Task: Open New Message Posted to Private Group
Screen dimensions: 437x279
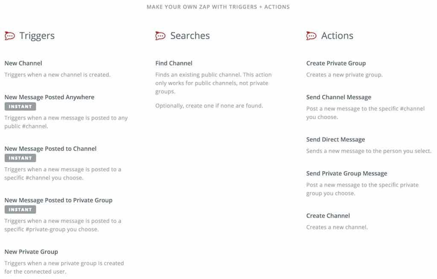Action: pyautogui.click(x=58, y=201)
